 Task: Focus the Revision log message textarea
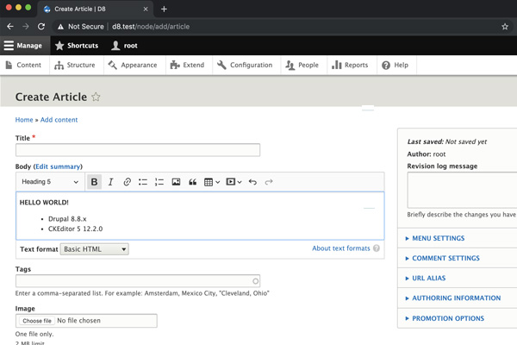click(462, 190)
